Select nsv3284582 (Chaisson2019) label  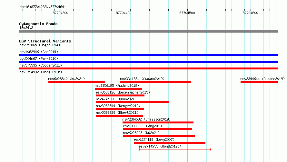point(146,119)
